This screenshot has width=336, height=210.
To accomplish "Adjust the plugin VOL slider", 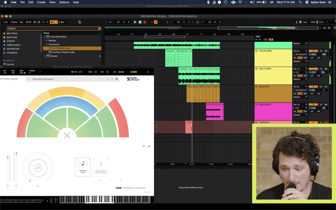I will point(123,72).
